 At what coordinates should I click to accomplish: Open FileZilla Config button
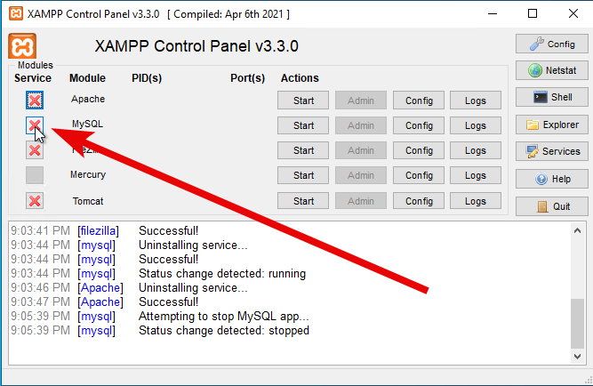click(419, 150)
